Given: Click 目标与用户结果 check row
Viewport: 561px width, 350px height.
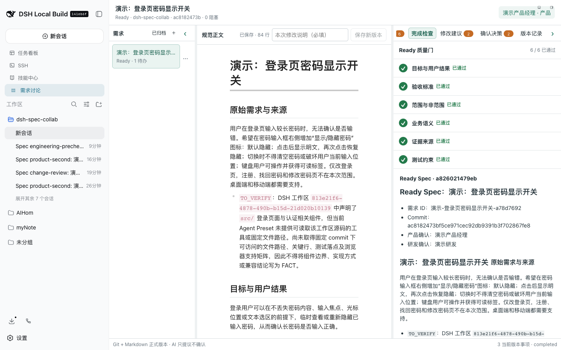Looking at the screenshot, I should click(x=477, y=68).
